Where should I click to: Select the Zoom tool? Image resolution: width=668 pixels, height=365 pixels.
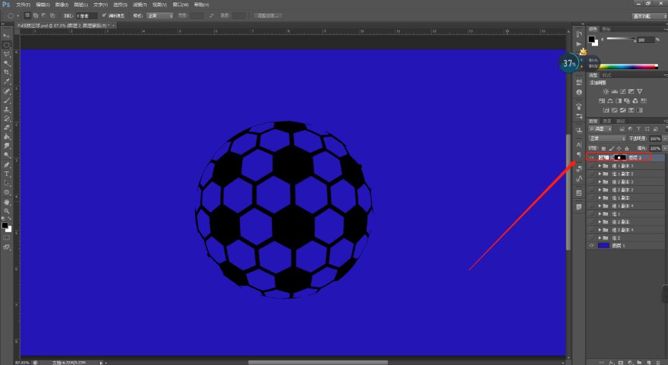coord(7,211)
